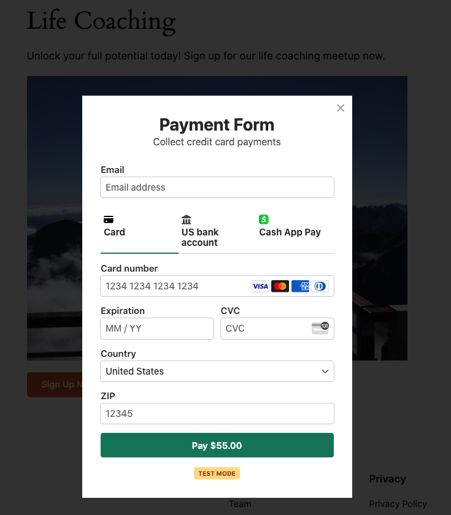Click the Visa card logo icon
451x515 pixels.
point(260,286)
